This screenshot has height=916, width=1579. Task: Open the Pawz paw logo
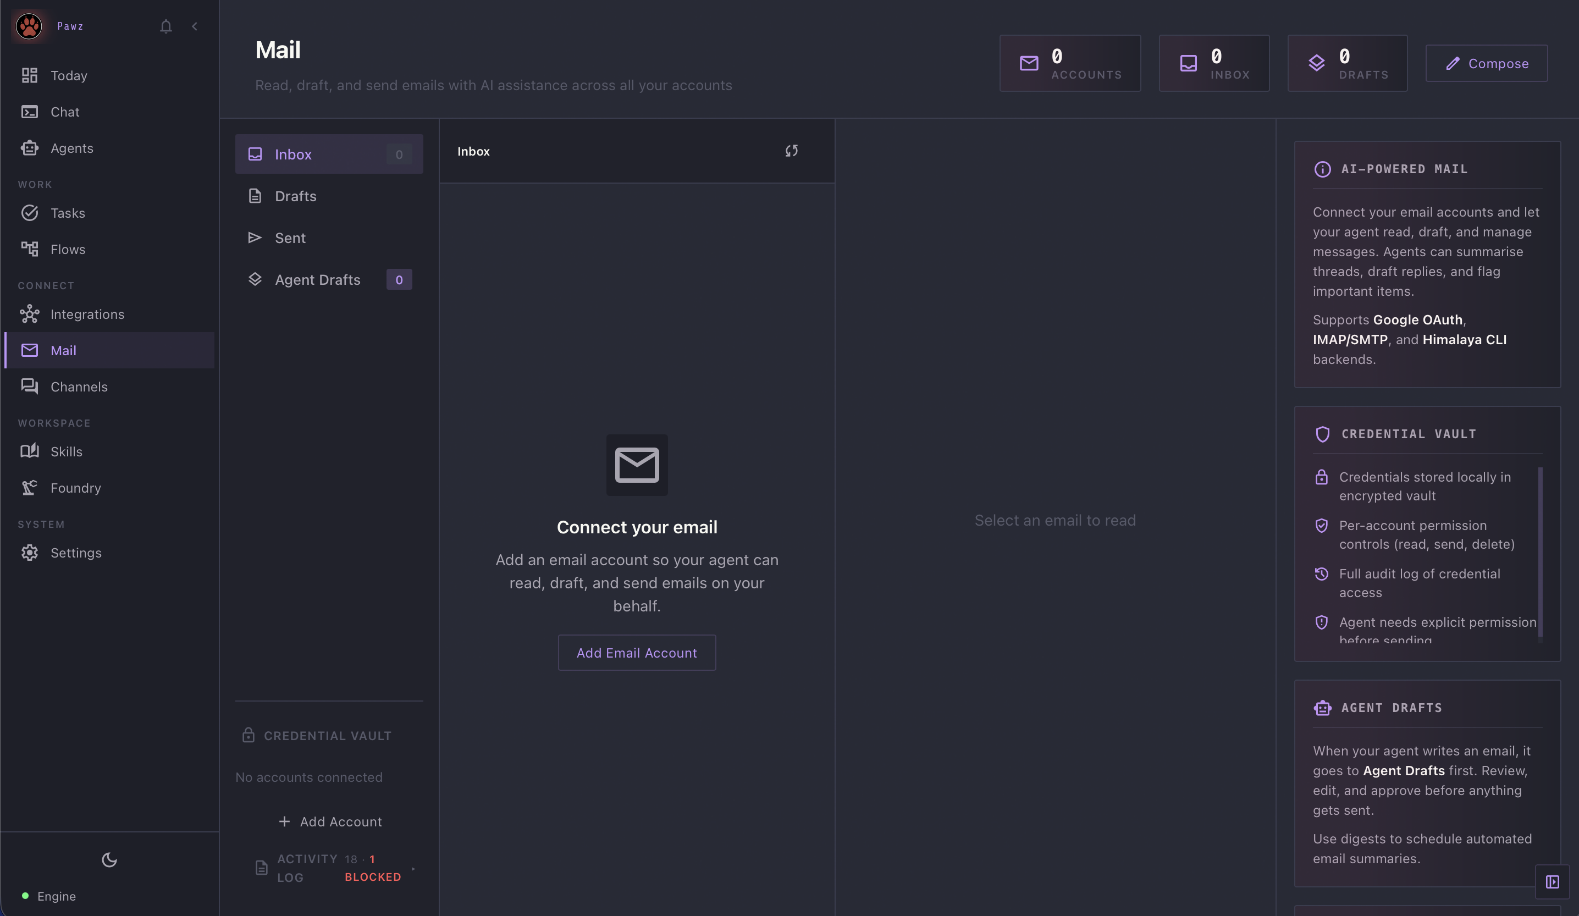point(28,26)
